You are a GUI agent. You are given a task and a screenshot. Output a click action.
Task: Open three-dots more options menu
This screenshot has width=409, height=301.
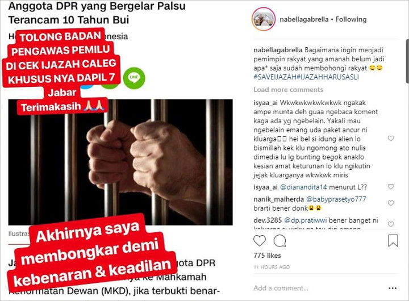pos(393,288)
